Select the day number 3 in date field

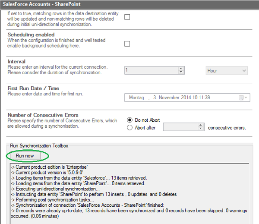[154, 98]
